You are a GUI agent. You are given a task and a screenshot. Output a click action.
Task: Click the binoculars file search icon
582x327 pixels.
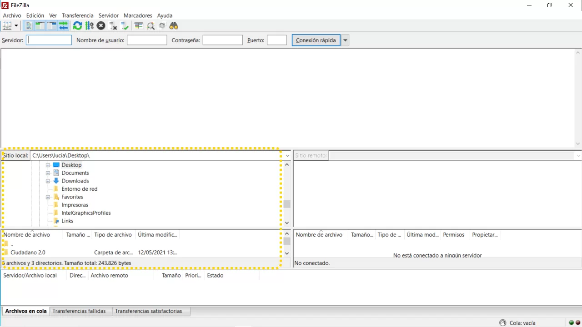174,26
